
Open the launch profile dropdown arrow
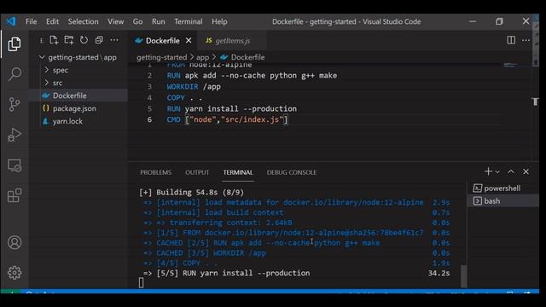(497, 172)
